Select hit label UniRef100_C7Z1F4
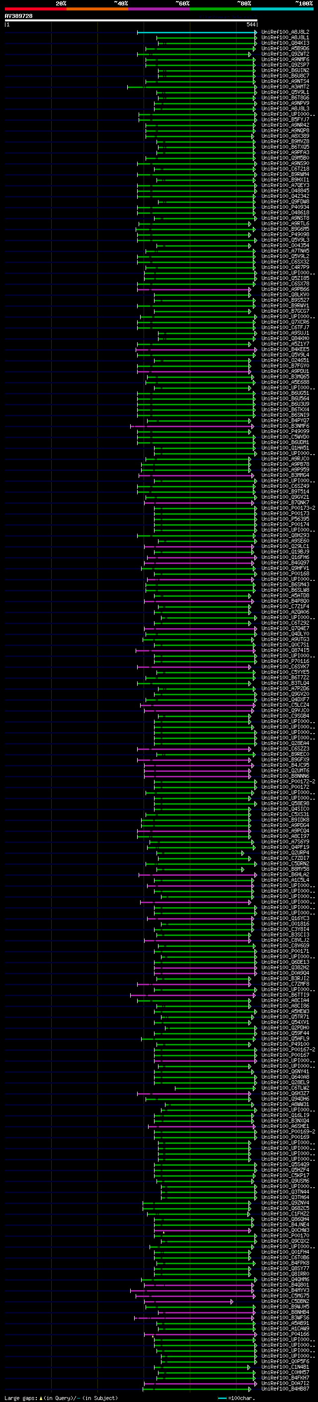The width and height of the screenshot is (318, 1402). 285,606
